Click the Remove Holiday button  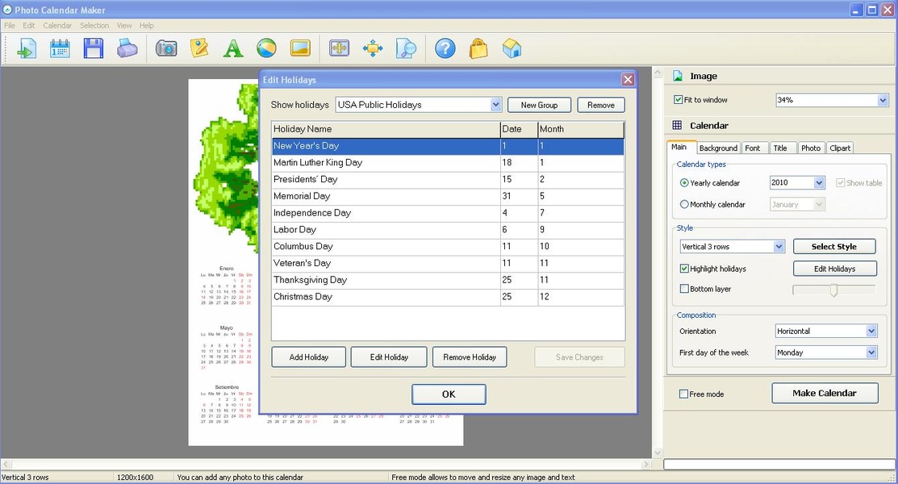point(470,357)
